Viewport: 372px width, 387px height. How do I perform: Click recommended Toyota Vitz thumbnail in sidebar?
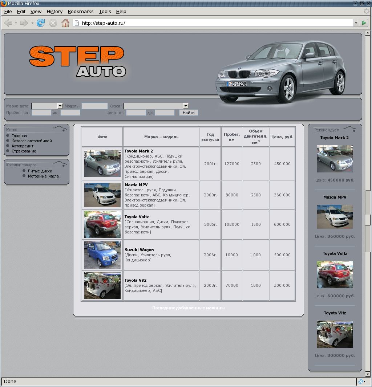(335, 334)
